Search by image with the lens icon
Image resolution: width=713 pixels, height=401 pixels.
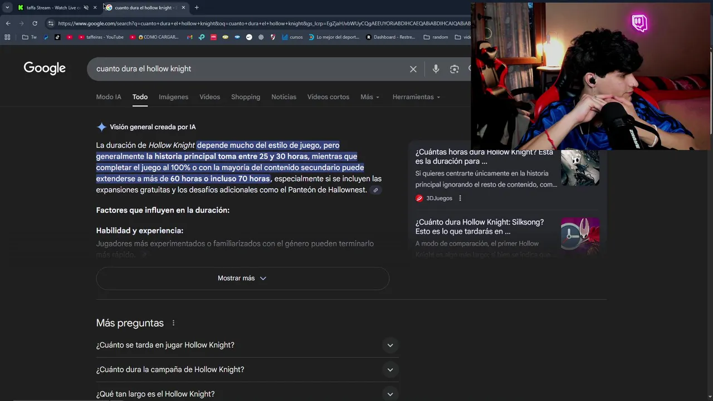click(x=455, y=69)
